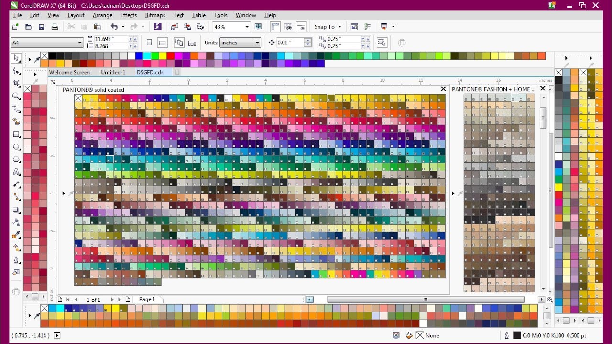
Task: Toggle Current Page layout button
Action: (x=192, y=43)
